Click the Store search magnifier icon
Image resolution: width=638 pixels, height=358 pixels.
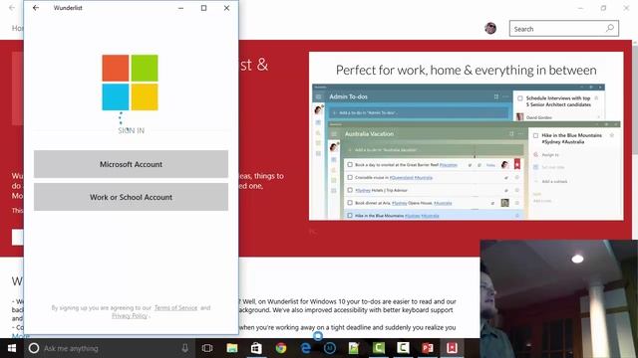610,29
